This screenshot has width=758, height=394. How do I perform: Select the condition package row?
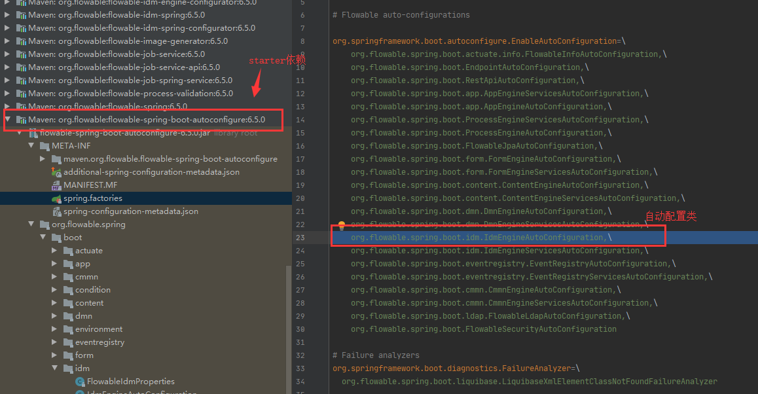pyautogui.click(x=146, y=289)
